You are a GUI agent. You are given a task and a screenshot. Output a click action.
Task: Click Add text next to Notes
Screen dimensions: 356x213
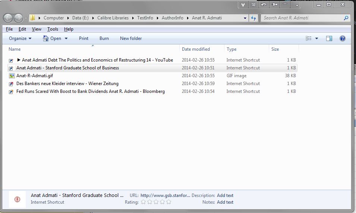tap(225, 202)
